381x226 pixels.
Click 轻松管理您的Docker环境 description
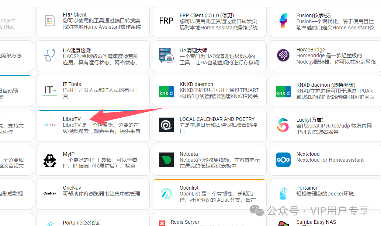[325, 194]
